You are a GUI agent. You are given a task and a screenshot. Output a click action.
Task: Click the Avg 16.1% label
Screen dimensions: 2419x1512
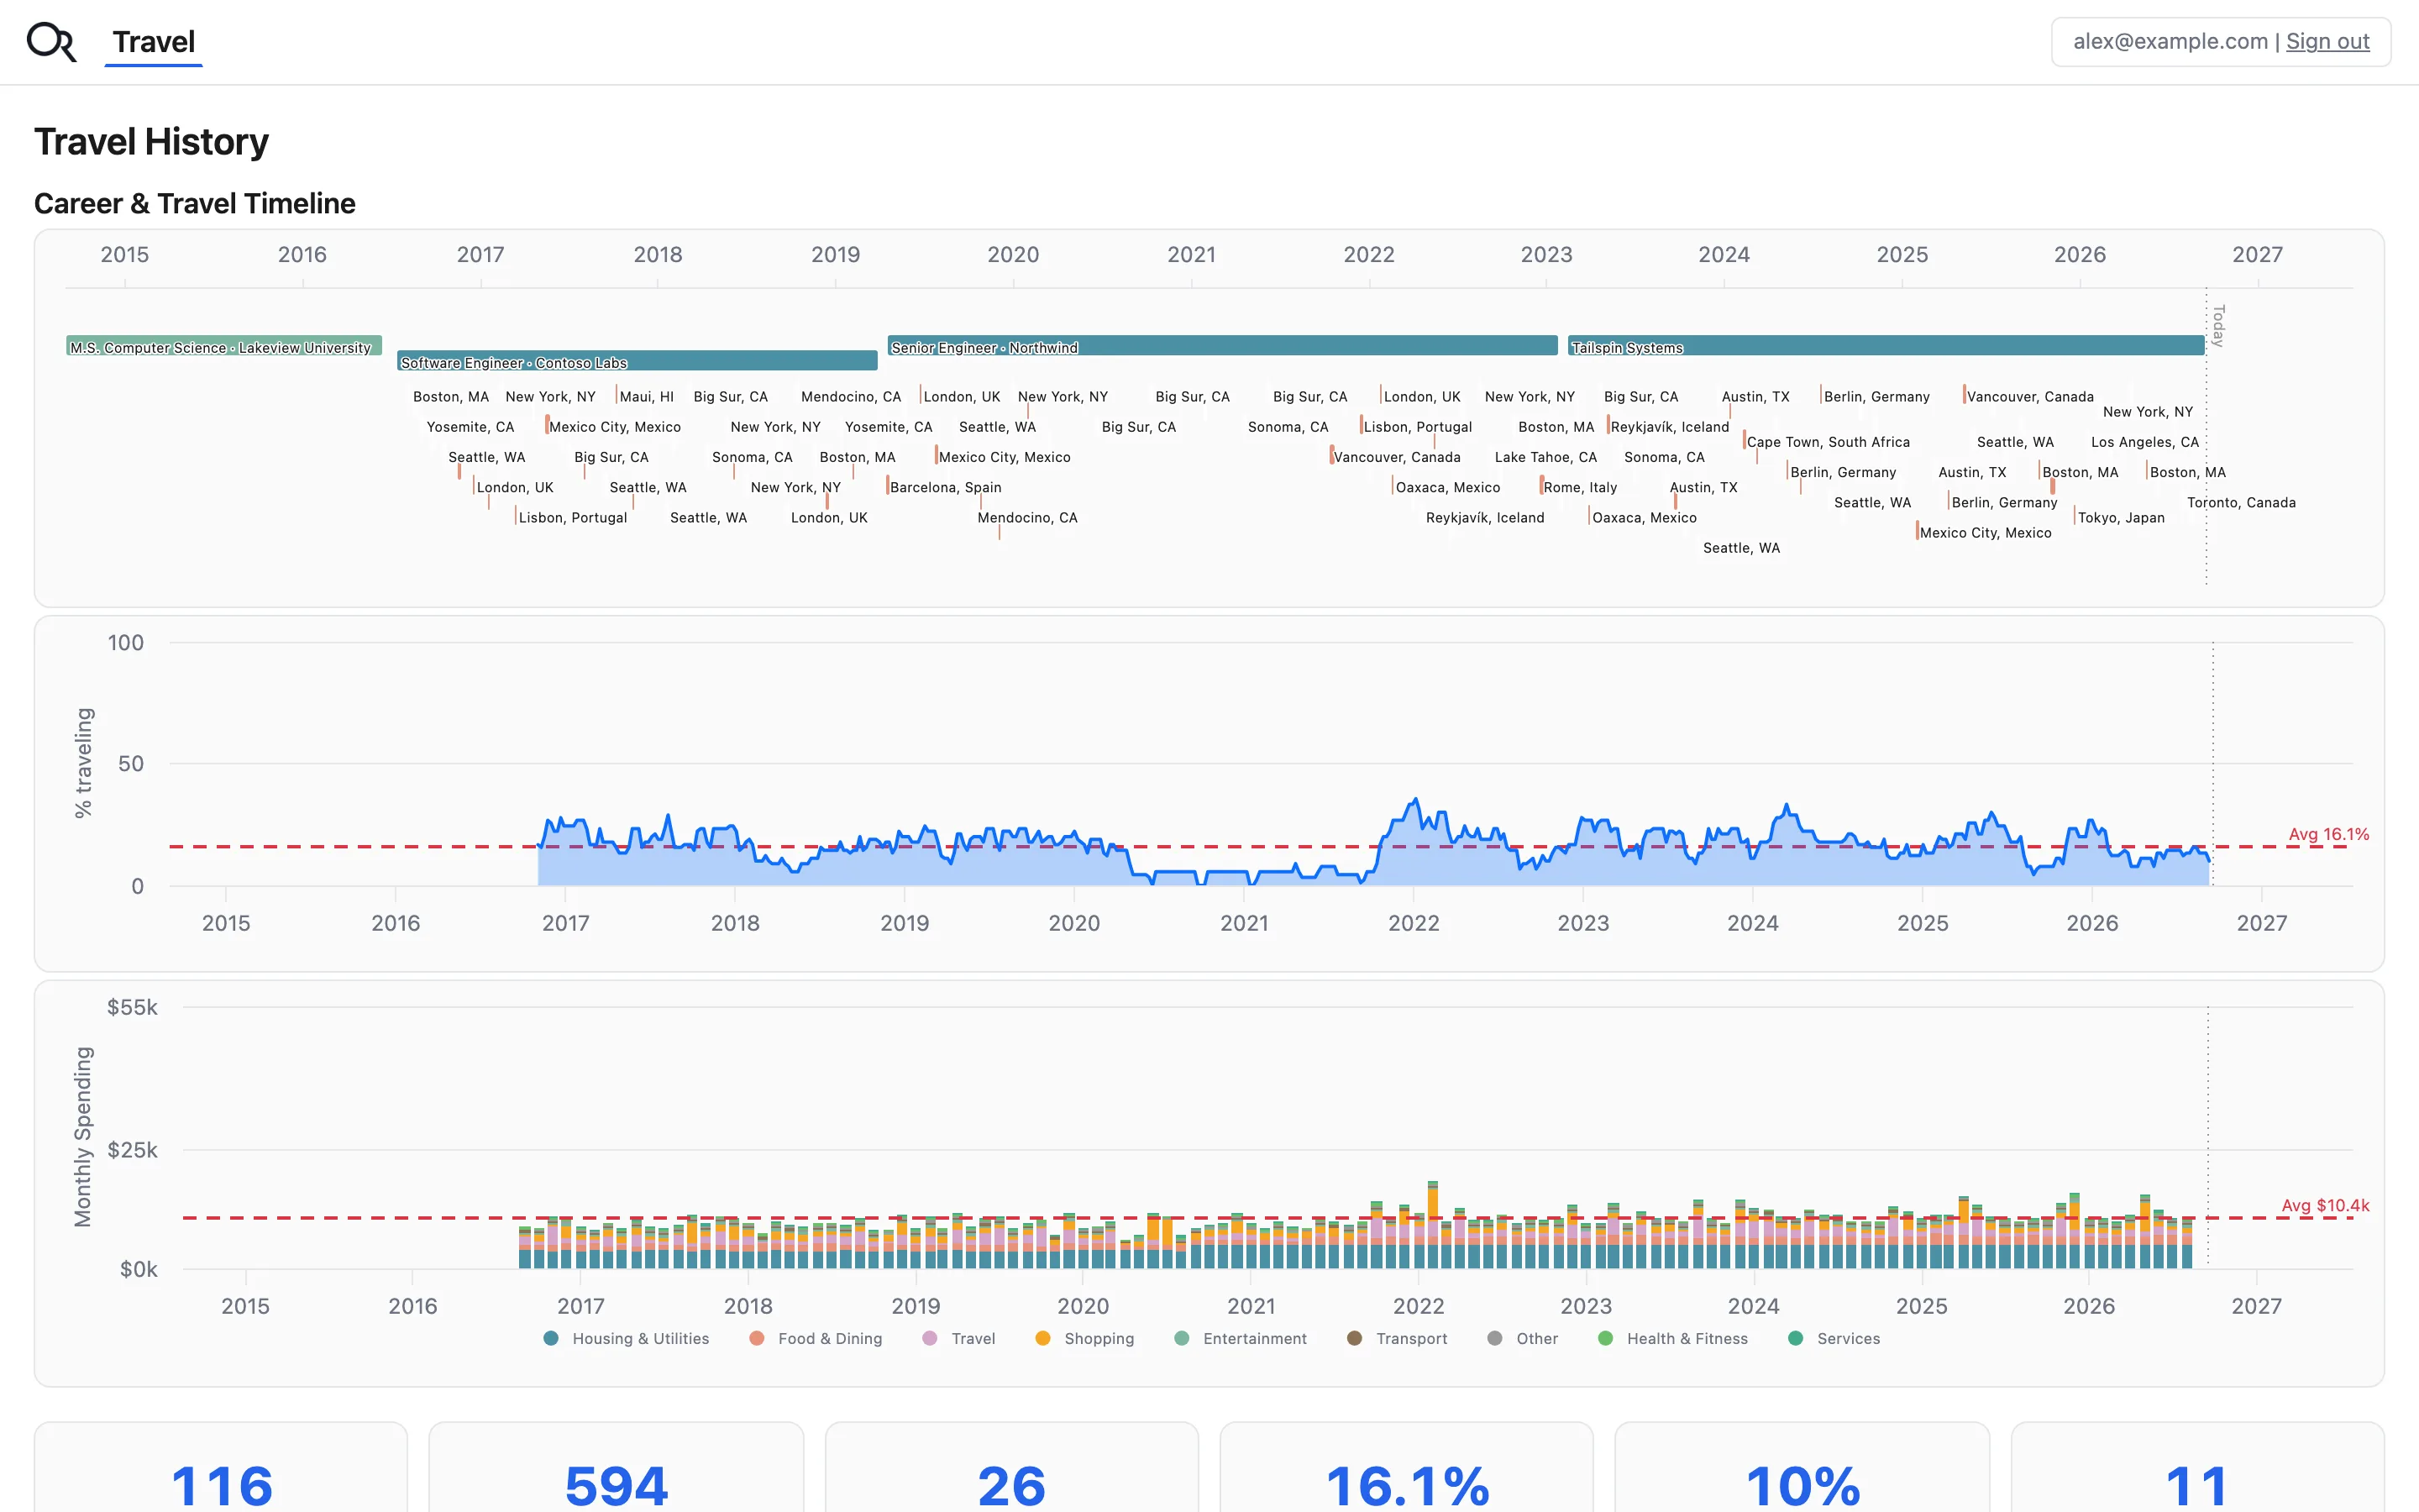pos(2328,834)
